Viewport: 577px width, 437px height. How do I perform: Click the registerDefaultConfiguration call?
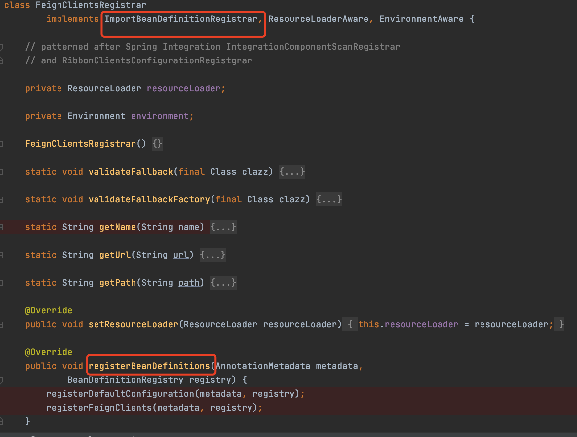[120, 394]
